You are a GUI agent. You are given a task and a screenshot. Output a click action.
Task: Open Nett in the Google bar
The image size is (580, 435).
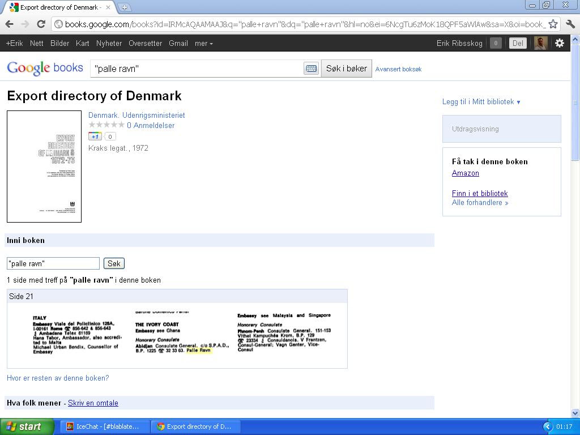pyautogui.click(x=37, y=43)
